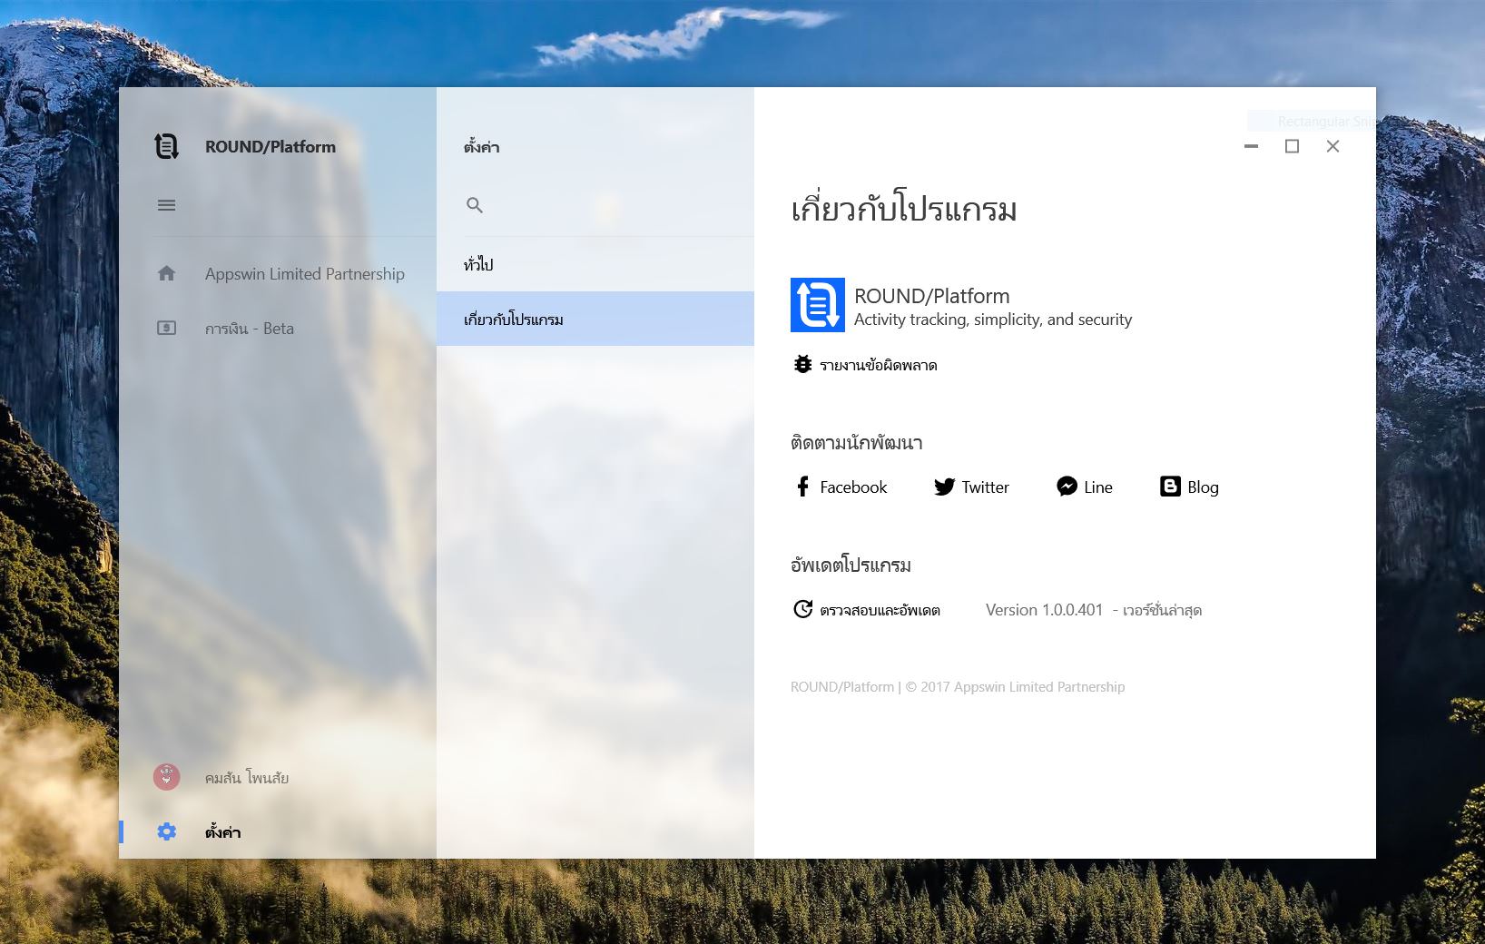This screenshot has height=944, width=1485.
Task: Close the ROUND/Platform window
Action: (x=1333, y=146)
